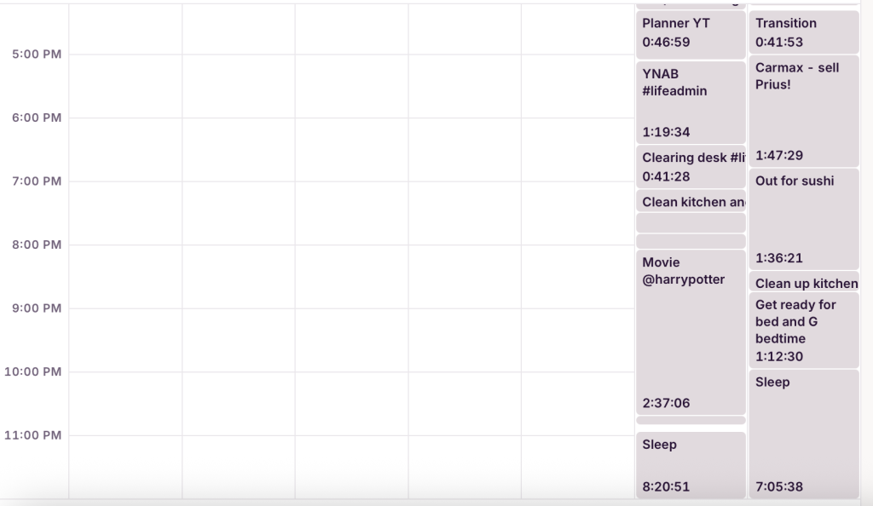Screen dimensions: 873x506
Task: Select the 9:00 PM time label
Action: (x=37, y=308)
